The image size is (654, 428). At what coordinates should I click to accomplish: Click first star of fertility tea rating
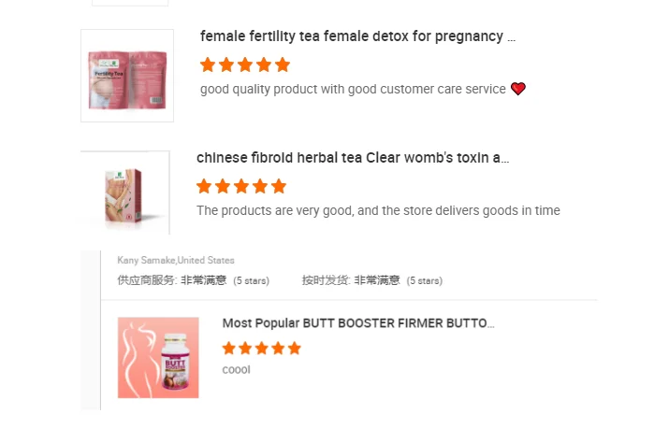tap(208, 65)
